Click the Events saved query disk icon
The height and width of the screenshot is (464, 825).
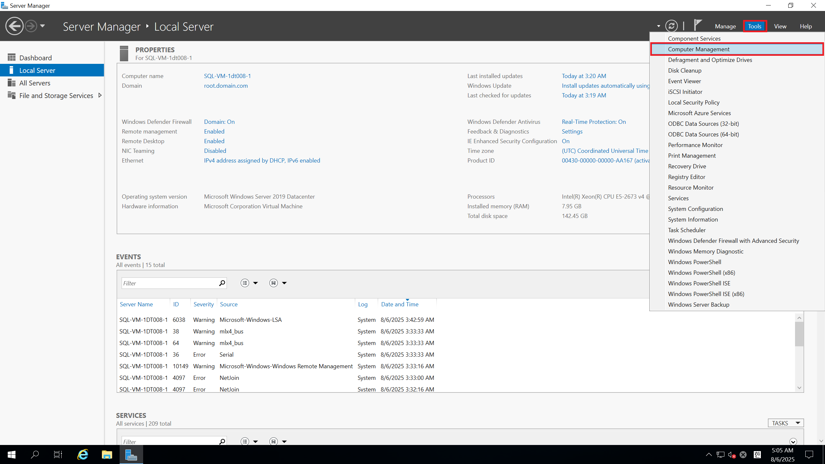(x=273, y=283)
